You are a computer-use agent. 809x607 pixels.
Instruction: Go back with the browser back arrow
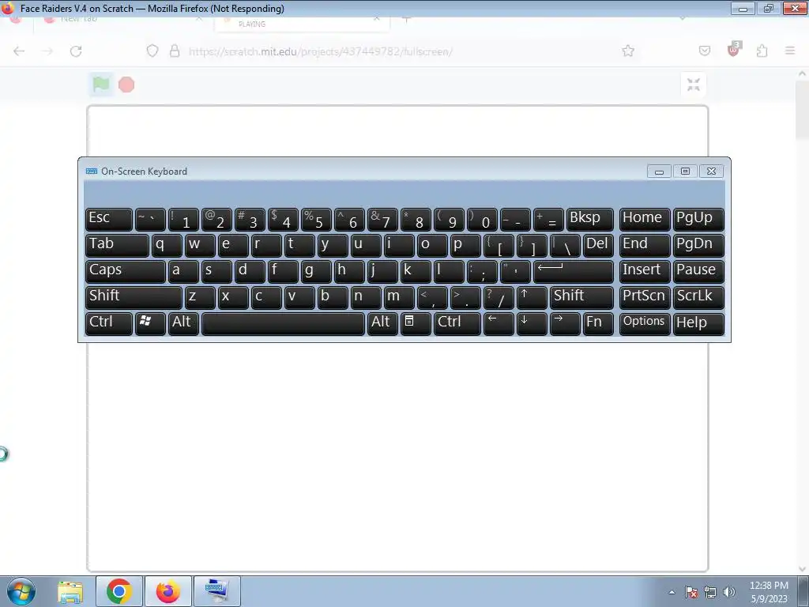tap(19, 51)
